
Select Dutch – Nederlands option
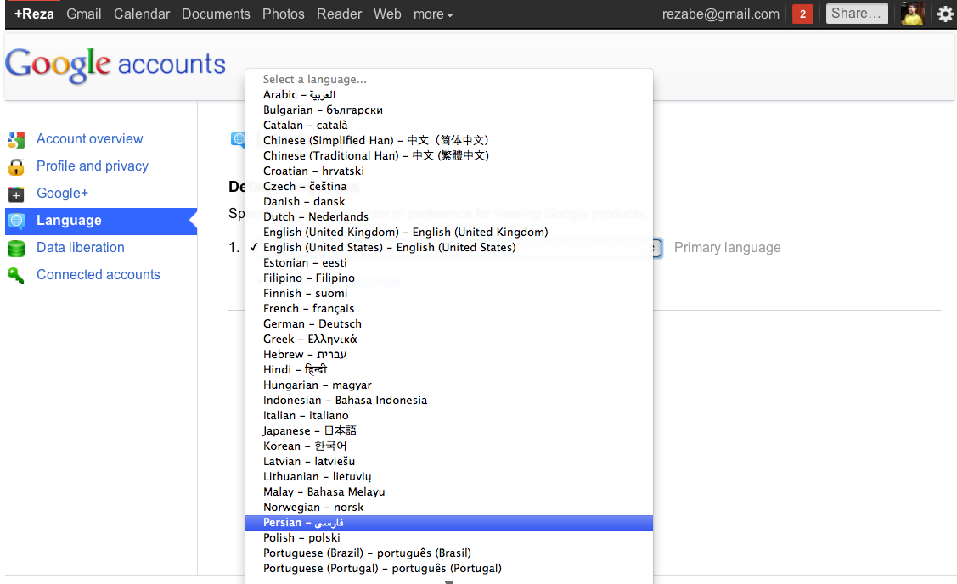(x=448, y=216)
